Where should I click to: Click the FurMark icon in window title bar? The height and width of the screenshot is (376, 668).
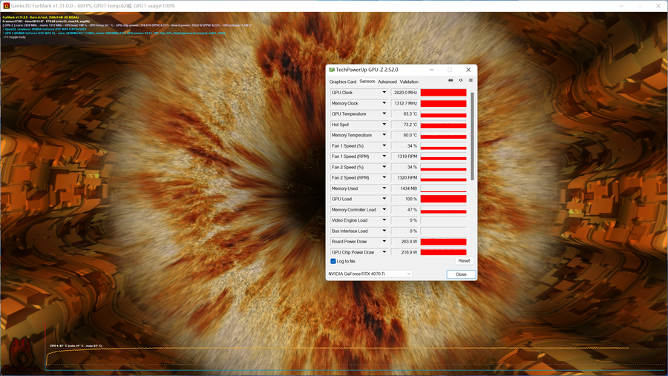pyautogui.click(x=6, y=5)
